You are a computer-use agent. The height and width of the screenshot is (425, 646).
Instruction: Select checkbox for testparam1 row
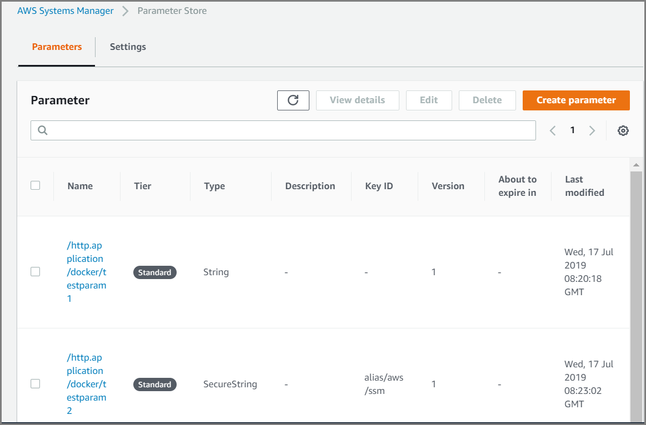click(36, 272)
